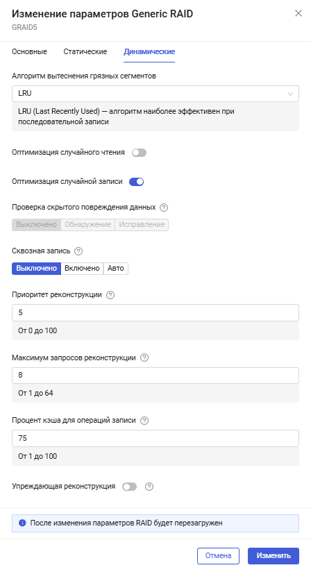Enable Оптимизация случайного чтения switch

pyautogui.click(x=140, y=153)
